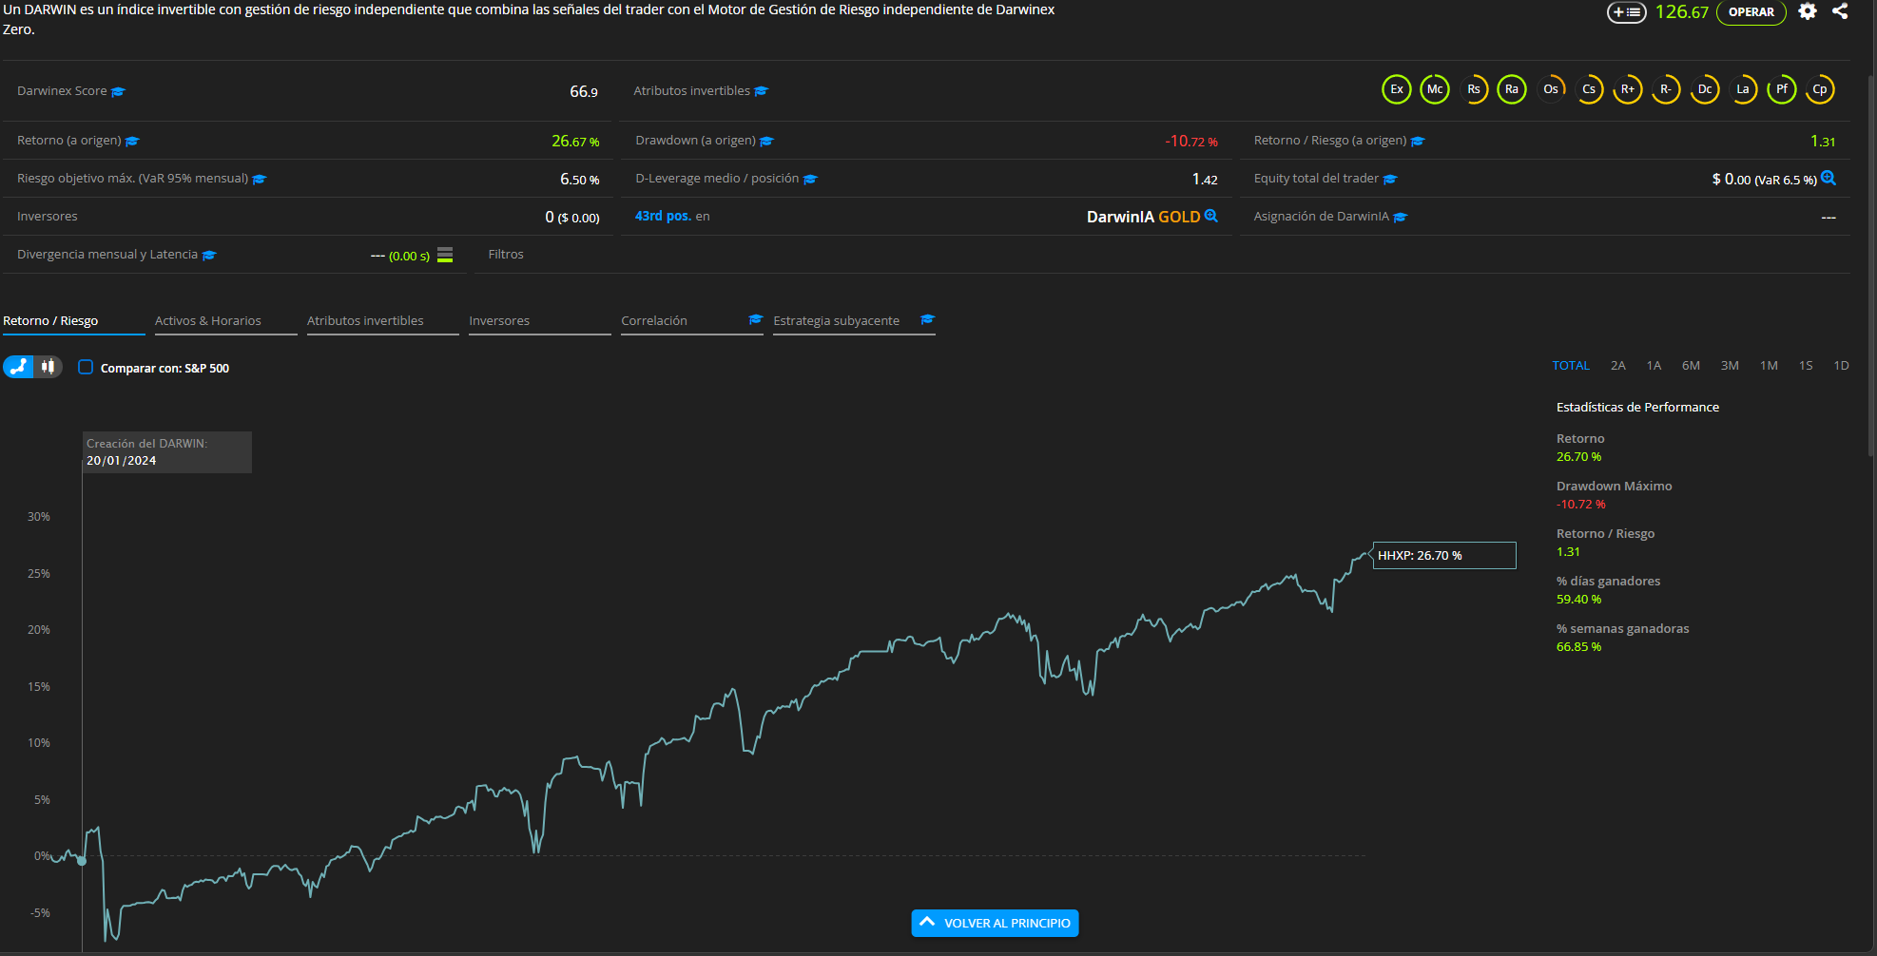Switch to the Correlación tab
Image resolution: width=1877 pixels, height=956 pixels.
(x=654, y=321)
